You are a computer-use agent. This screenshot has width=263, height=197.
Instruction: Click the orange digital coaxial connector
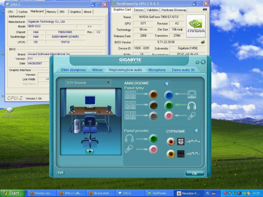pos(171,142)
